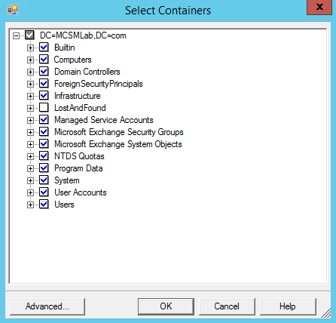336x323 pixels.
Task: Expand the Users node
Action: [x=30, y=205]
